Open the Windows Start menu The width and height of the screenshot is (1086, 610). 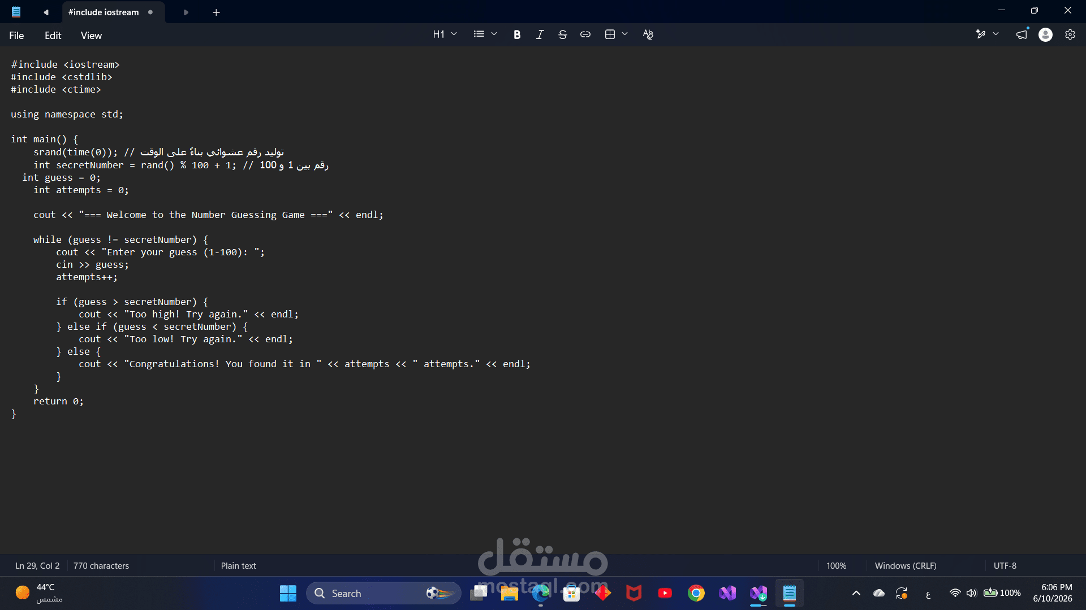[288, 593]
